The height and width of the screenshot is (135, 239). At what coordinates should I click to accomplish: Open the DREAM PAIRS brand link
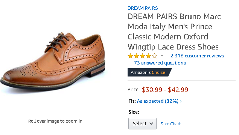click(x=143, y=8)
